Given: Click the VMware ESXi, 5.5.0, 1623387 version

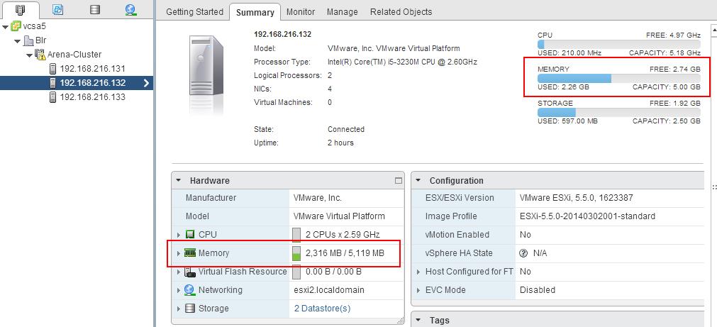Looking at the screenshot, I should coord(576,198).
